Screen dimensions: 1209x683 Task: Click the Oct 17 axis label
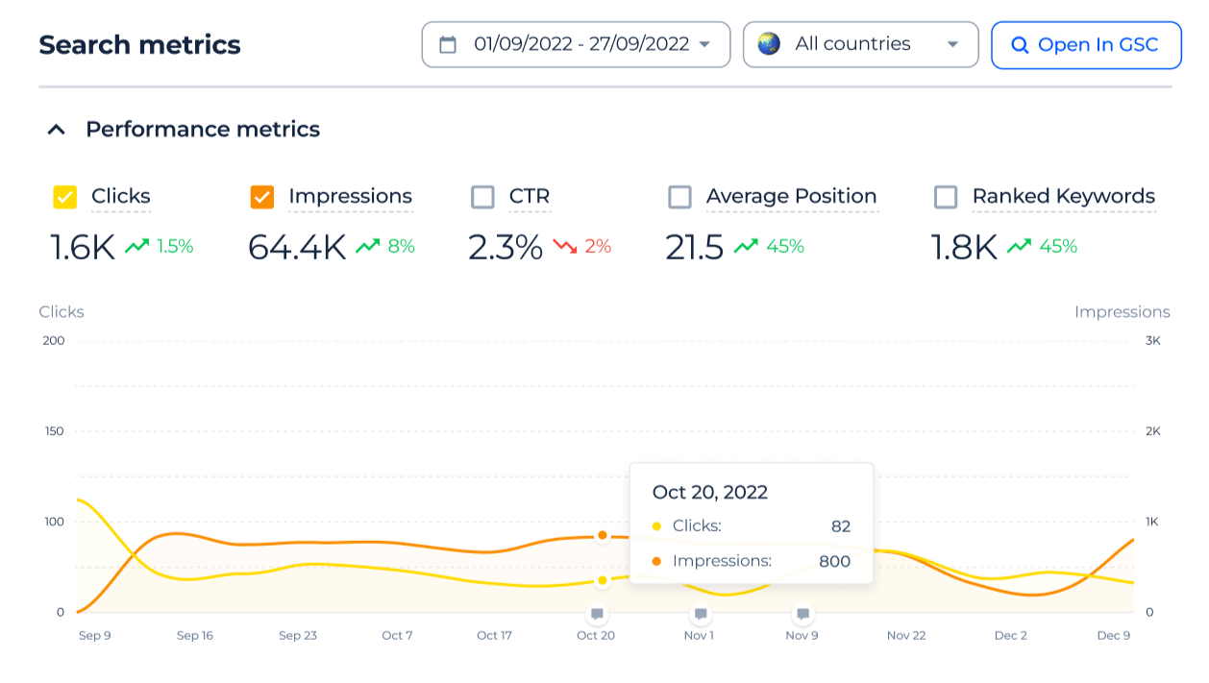495,635
